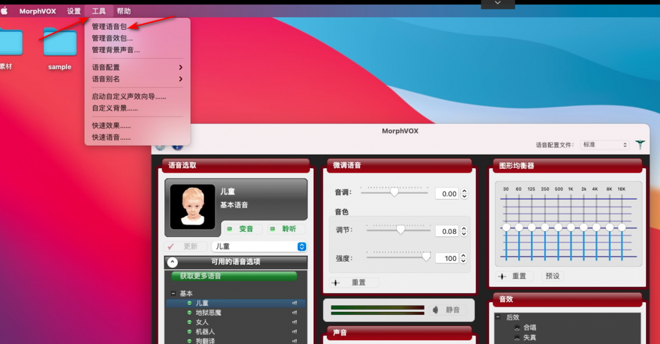The height and width of the screenshot is (344, 660).
Task: Click the signal bars icon on 机器人 row
Action: pyautogui.click(x=294, y=331)
